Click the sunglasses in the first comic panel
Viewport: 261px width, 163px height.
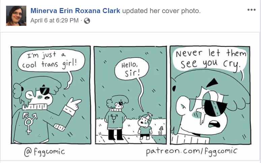(x=45, y=91)
